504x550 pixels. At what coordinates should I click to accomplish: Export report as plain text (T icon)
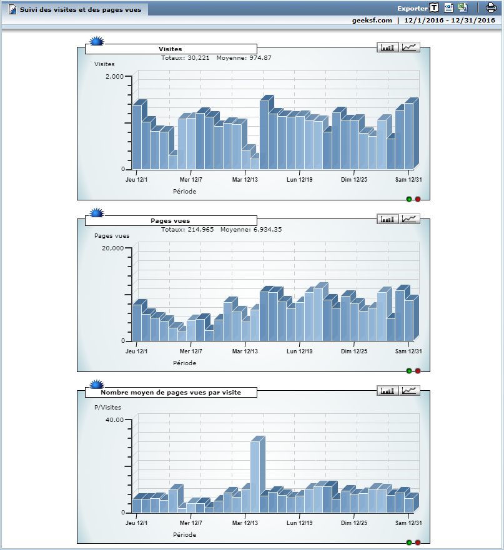click(434, 7)
